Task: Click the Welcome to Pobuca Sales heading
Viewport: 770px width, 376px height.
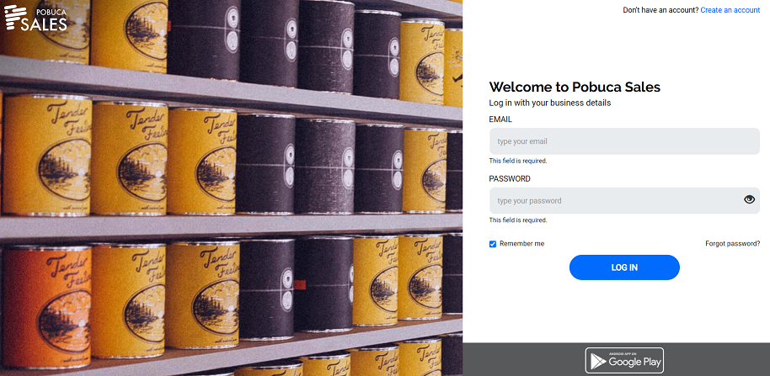Action: pyautogui.click(x=575, y=87)
